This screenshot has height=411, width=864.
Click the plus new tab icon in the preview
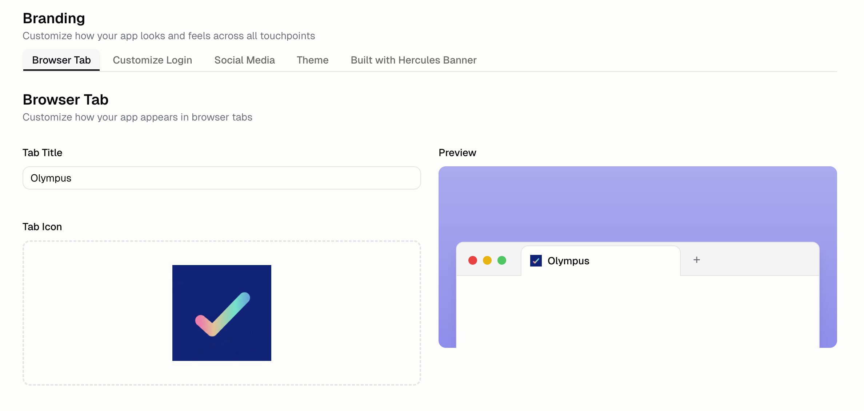coord(696,260)
